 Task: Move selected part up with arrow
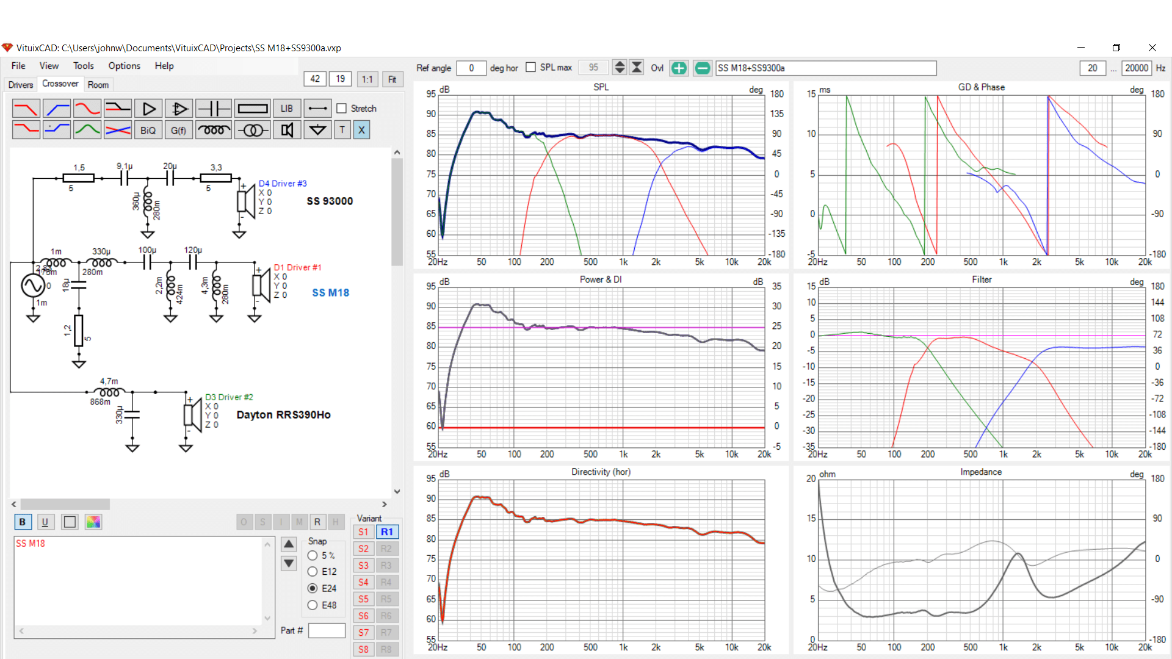[x=289, y=544]
